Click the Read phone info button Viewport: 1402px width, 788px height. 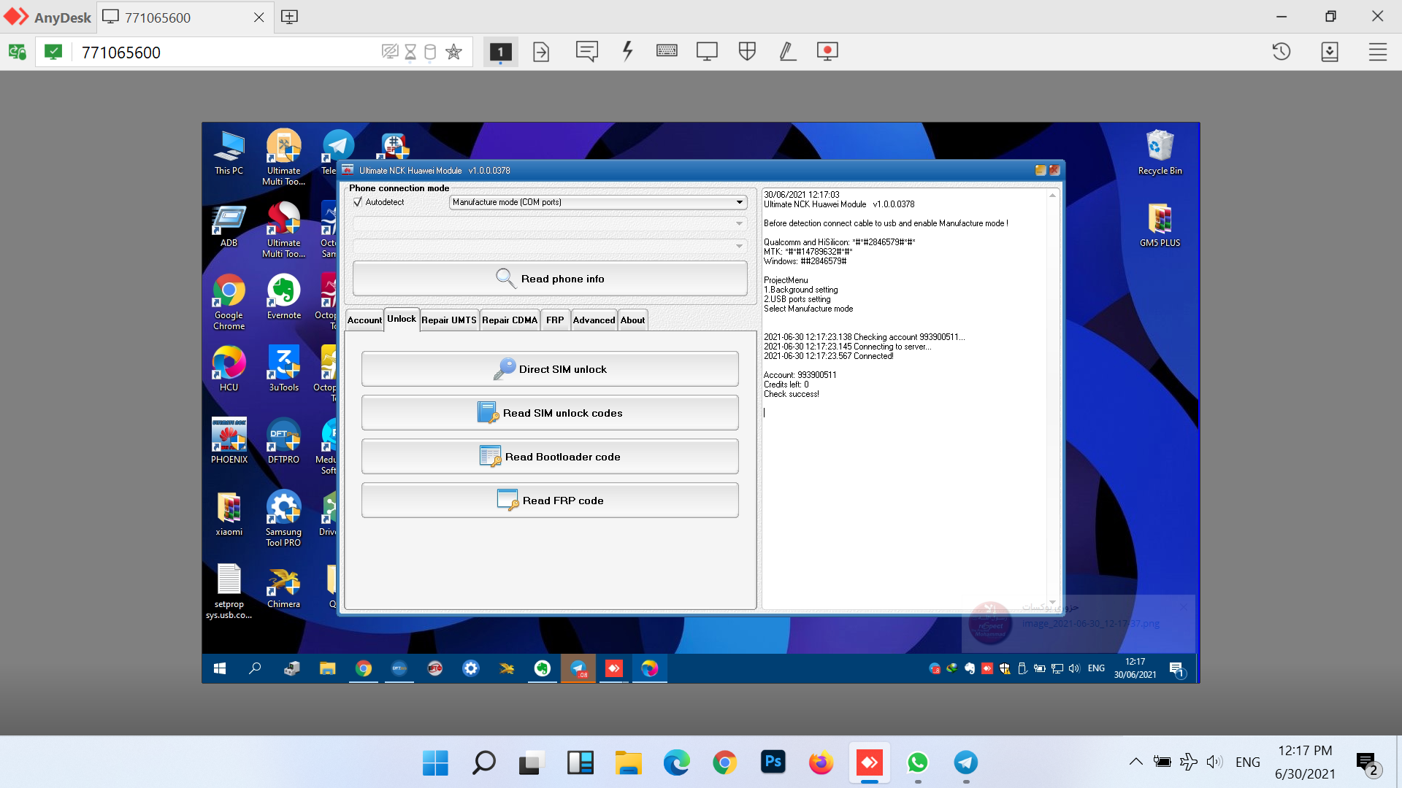550,279
